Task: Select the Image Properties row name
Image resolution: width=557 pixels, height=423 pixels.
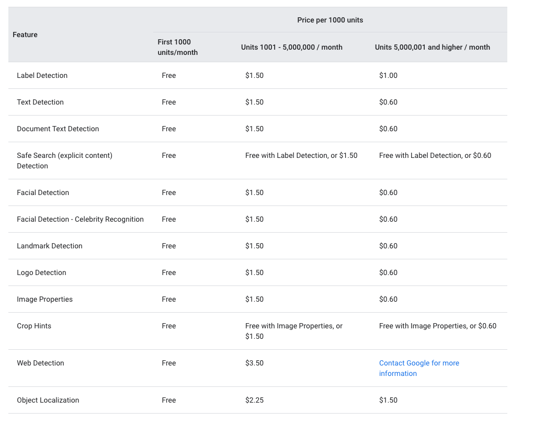Action: tap(45, 299)
